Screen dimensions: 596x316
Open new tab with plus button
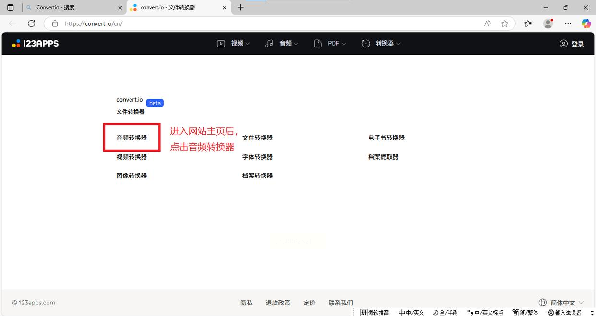pyautogui.click(x=240, y=8)
